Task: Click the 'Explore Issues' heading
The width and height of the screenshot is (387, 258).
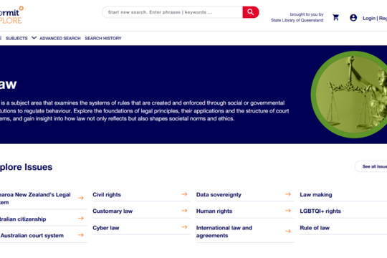Action: coord(27,167)
